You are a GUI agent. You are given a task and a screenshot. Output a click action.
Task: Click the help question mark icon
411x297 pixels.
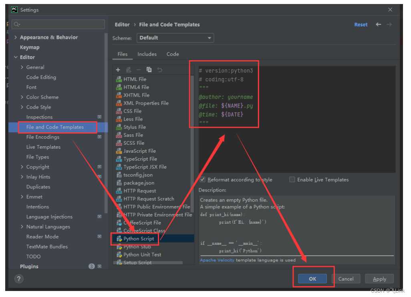click(18, 279)
